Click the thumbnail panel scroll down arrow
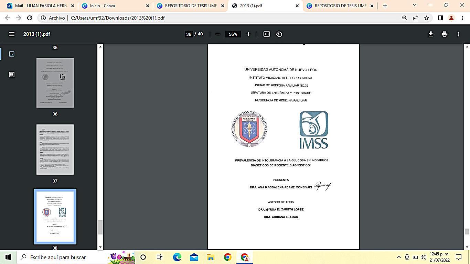The image size is (470, 264). click(x=100, y=247)
